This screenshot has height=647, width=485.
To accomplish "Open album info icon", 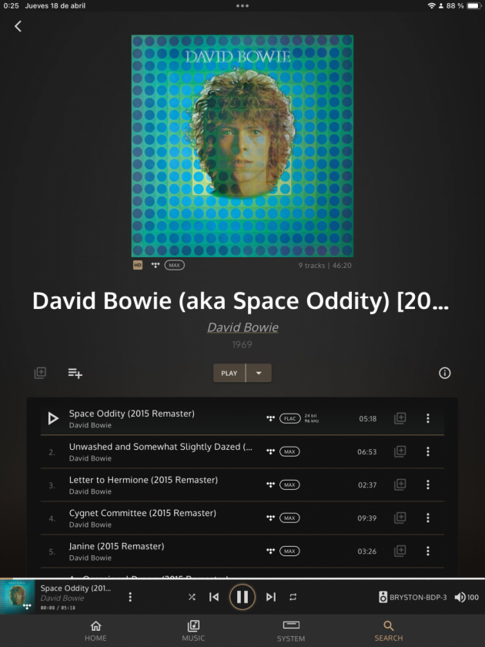I will tap(444, 373).
